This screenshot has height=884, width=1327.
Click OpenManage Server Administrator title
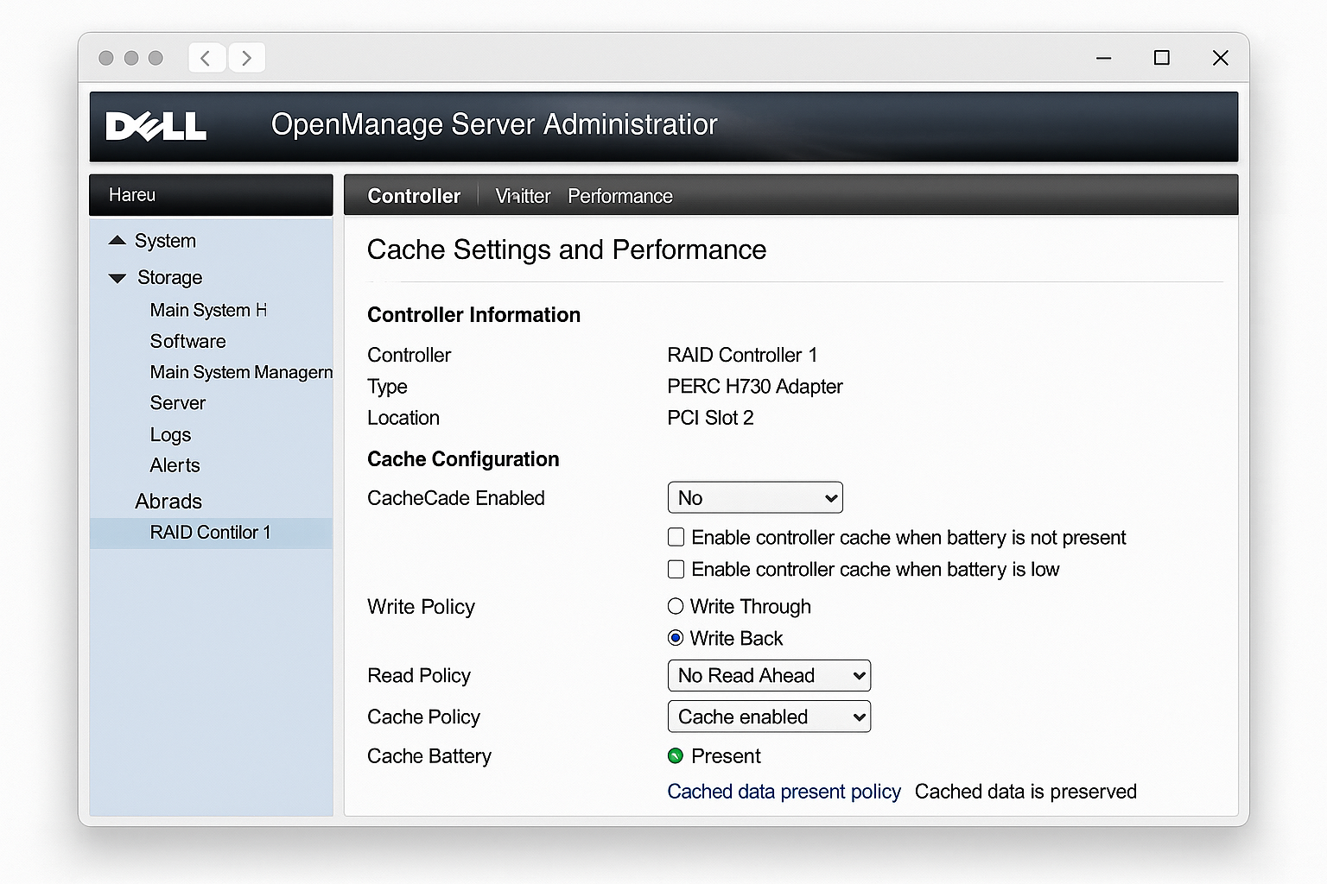click(494, 124)
